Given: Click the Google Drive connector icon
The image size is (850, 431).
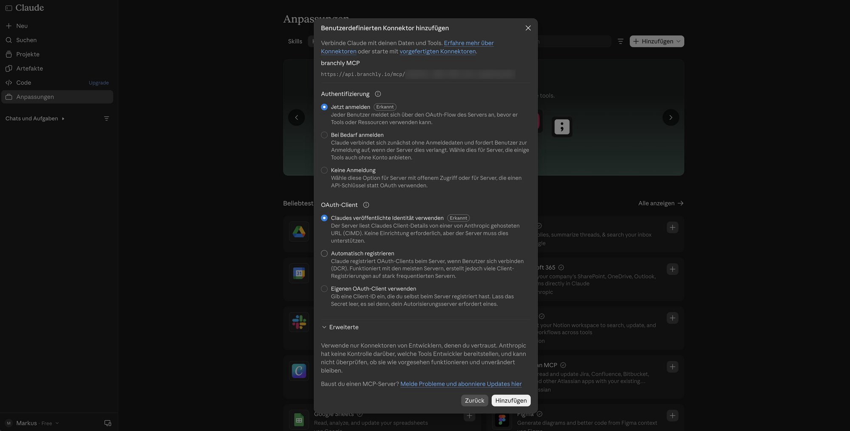Looking at the screenshot, I should pyautogui.click(x=299, y=231).
